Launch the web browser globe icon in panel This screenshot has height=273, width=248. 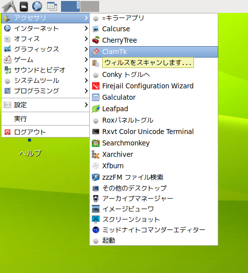(x=37, y=6)
